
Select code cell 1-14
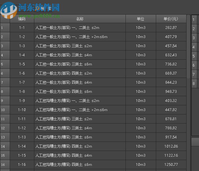coord(22,146)
